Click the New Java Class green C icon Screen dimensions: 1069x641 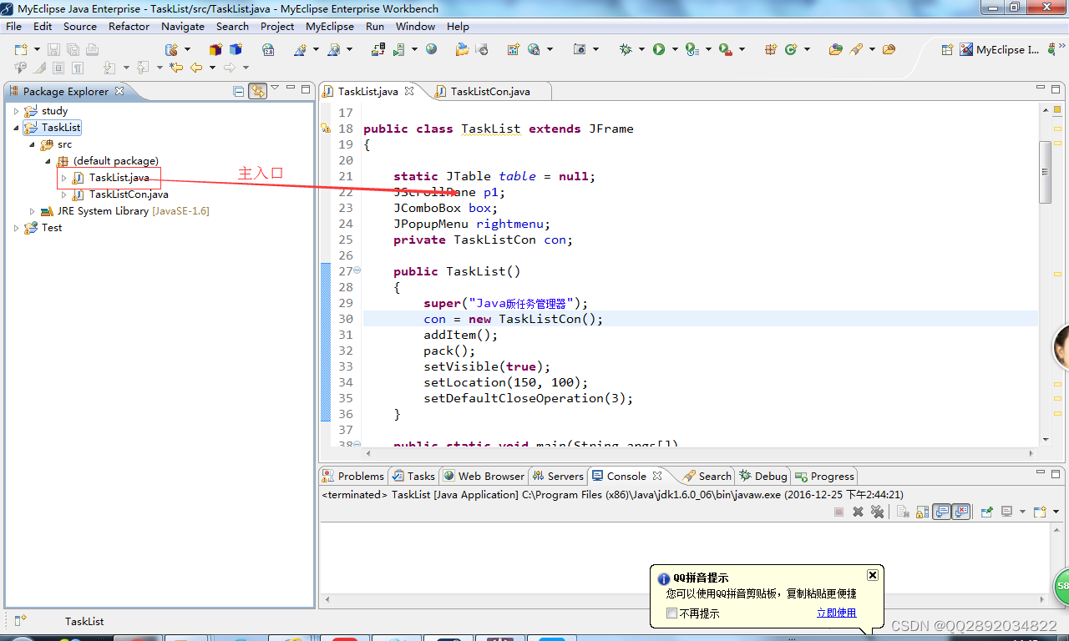(x=789, y=50)
